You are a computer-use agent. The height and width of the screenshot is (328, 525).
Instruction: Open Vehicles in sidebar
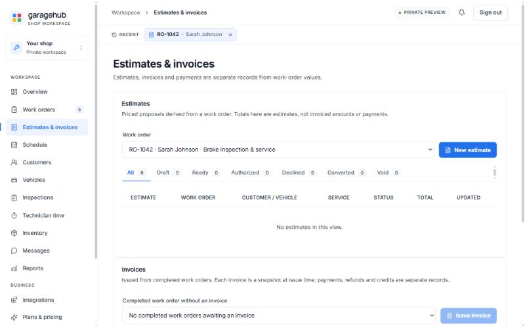pos(47,180)
